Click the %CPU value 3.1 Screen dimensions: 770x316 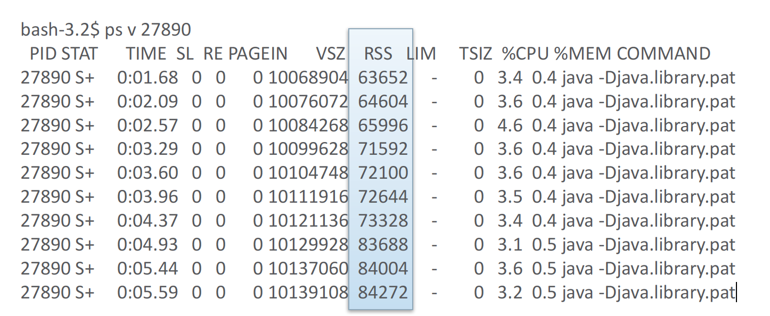(510, 245)
